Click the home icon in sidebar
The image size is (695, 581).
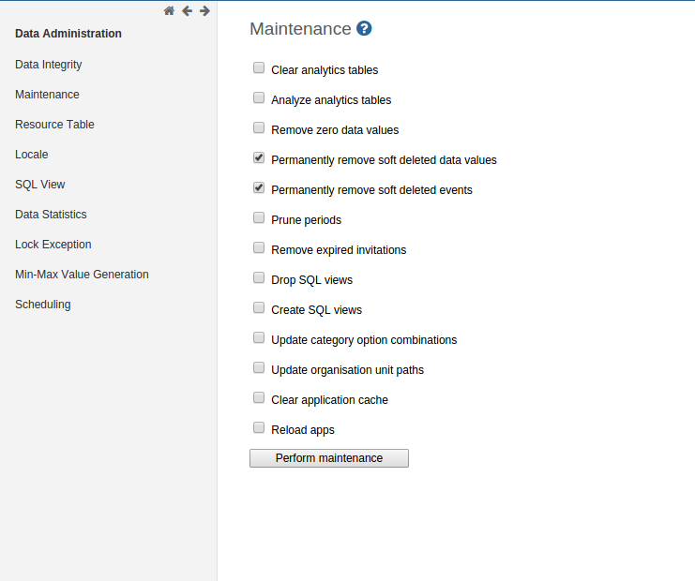coord(169,11)
